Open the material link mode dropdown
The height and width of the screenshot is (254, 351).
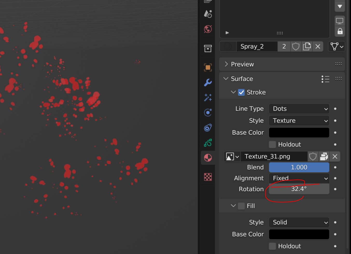point(336,46)
